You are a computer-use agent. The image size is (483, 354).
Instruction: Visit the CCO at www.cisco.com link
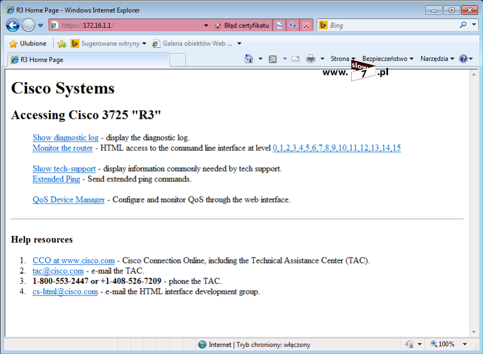pos(74,261)
